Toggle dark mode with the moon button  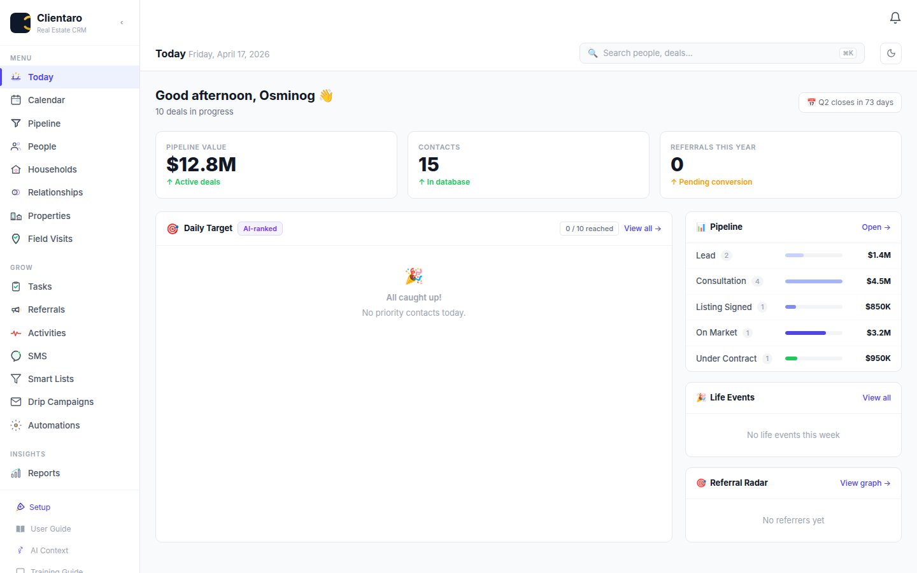(x=890, y=53)
